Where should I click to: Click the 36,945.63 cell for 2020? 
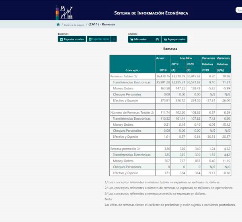(193, 76)
